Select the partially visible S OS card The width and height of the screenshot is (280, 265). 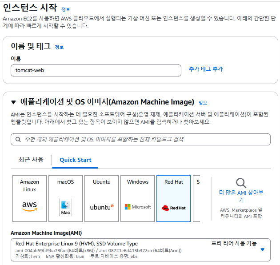[x=197, y=198]
